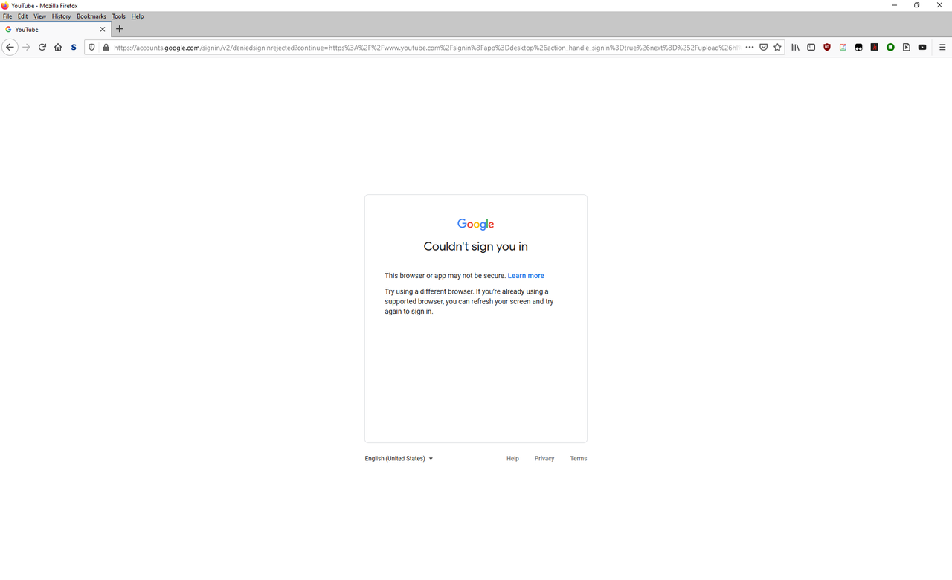Screen dimensions: 952x580
Task: Click the green circle extension icon
Action: point(890,47)
